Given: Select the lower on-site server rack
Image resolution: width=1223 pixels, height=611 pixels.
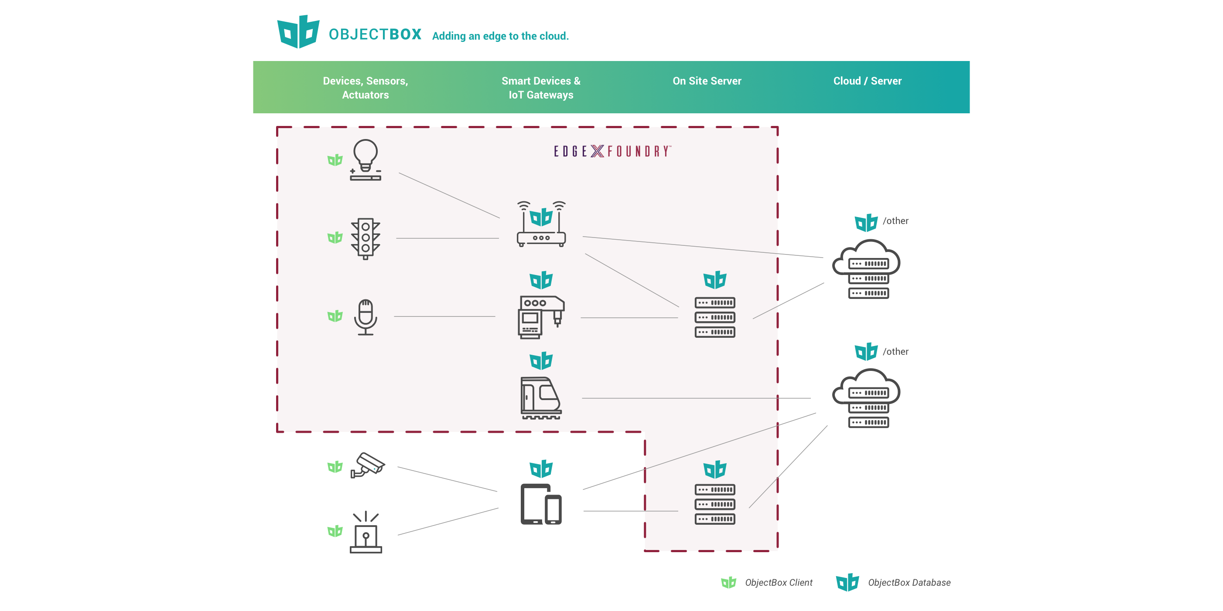Looking at the screenshot, I should pos(715,504).
